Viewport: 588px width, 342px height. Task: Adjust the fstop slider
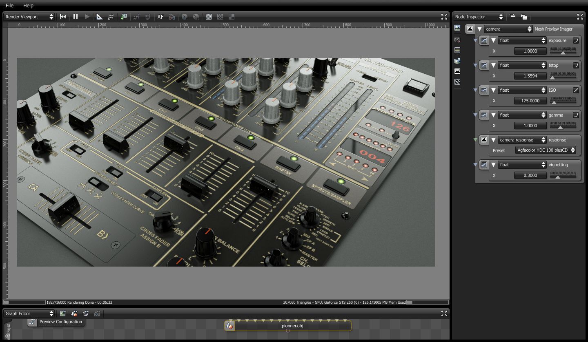click(563, 76)
